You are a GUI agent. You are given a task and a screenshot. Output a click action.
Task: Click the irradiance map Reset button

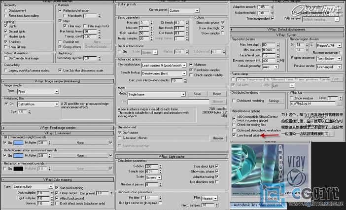[x=217, y=94]
